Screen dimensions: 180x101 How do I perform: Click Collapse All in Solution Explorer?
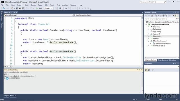163,16
